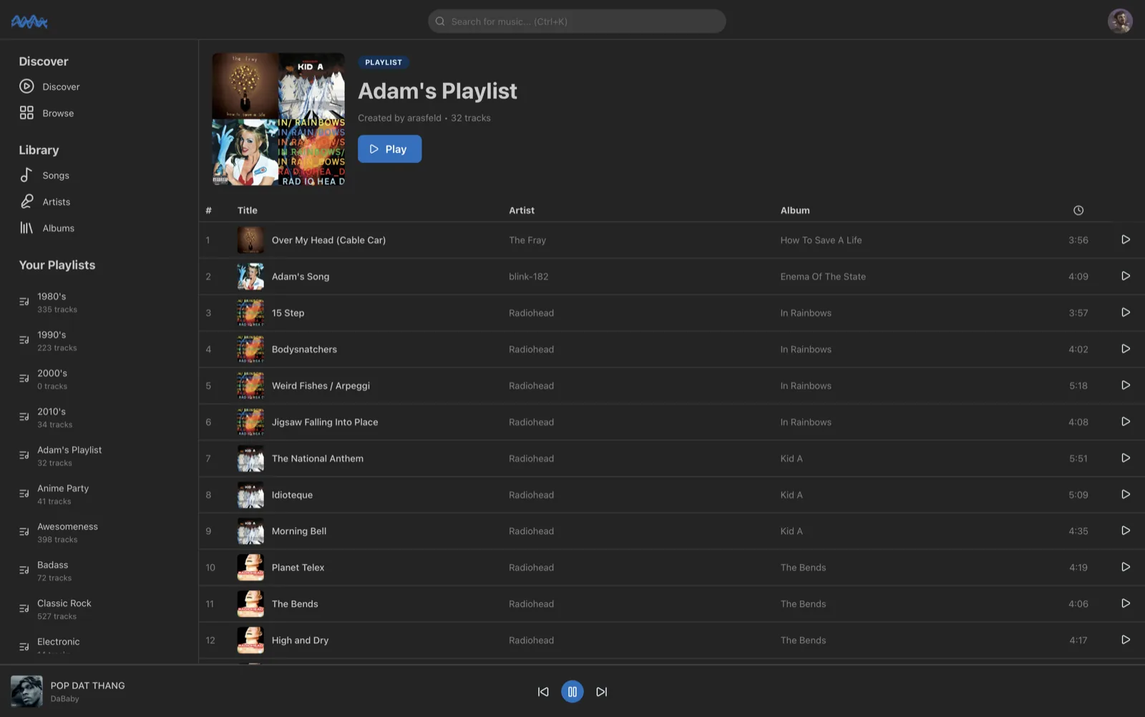Go to Albums in Library
The width and height of the screenshot is (1145, 717).
click(47, 228)
